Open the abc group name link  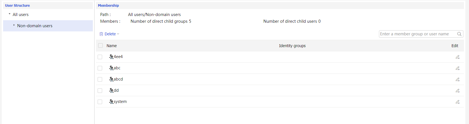pos(117,68)
